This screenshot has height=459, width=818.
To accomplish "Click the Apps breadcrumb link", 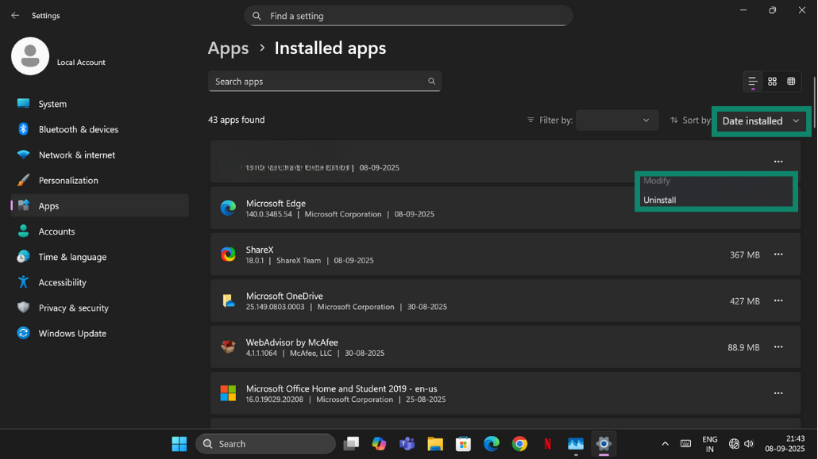I will pyautogui.click(x=228, y=48).
